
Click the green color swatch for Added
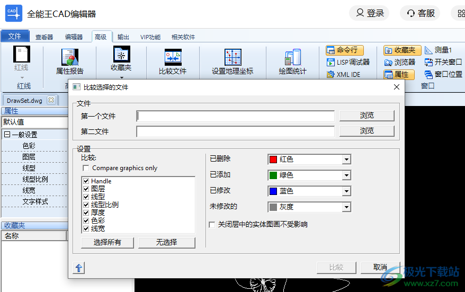click(273, 175)
